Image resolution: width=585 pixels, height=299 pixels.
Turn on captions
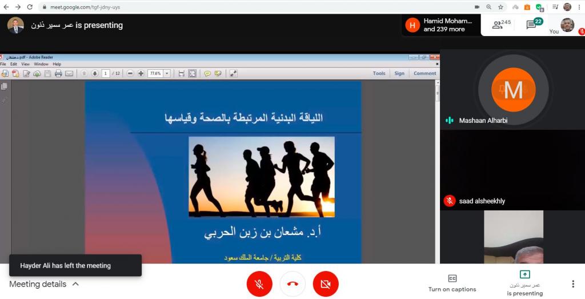click(x=452, y=283)
